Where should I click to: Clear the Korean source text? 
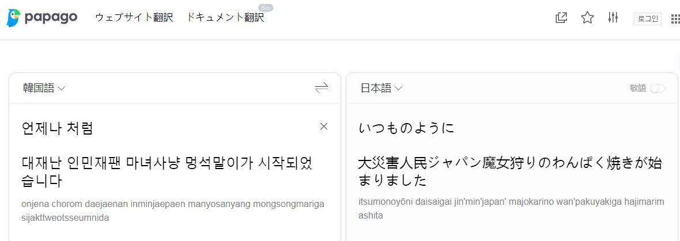click(324, 127)
